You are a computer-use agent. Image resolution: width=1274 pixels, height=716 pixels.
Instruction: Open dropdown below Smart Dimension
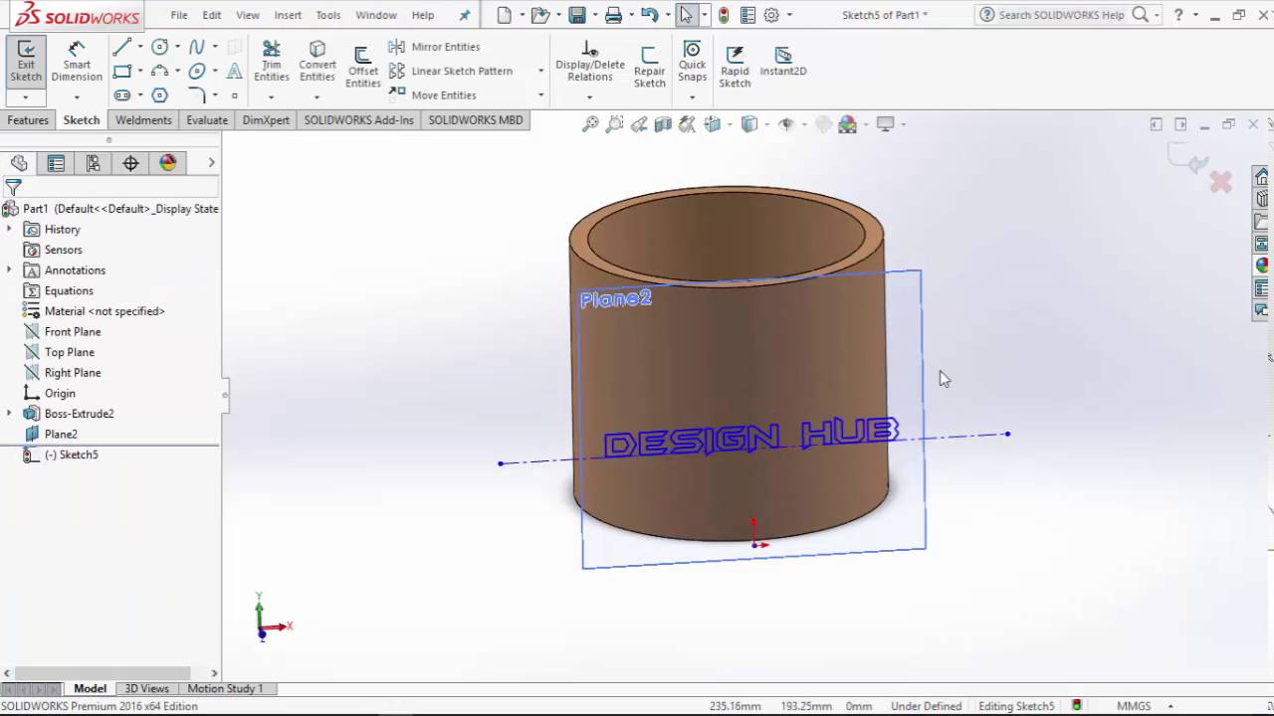(77, 96)
